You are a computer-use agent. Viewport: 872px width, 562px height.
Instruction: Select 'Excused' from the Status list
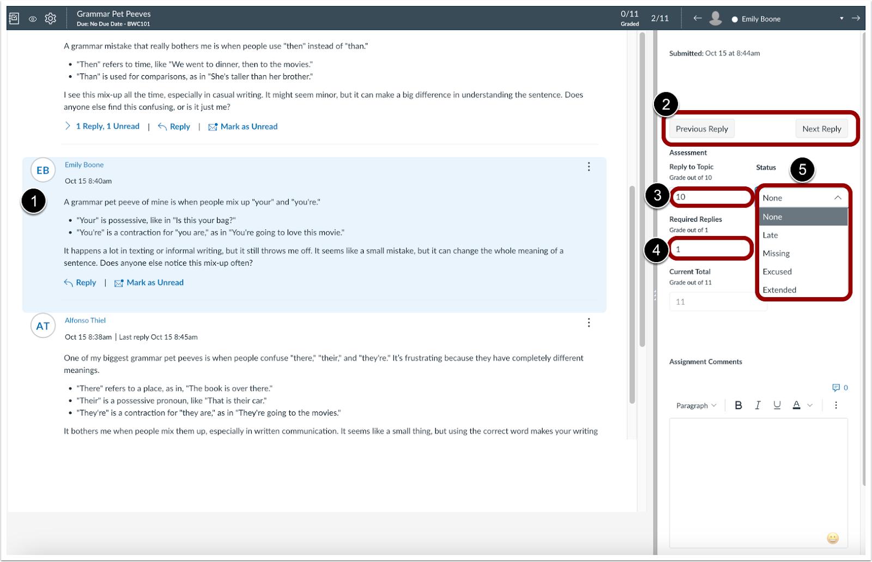click(777, 271)
